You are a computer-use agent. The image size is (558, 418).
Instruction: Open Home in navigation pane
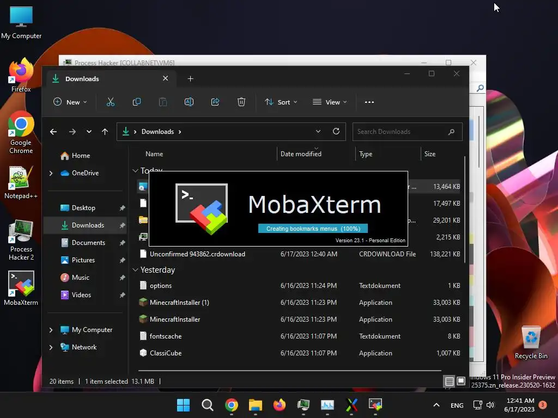pos(75,156)
